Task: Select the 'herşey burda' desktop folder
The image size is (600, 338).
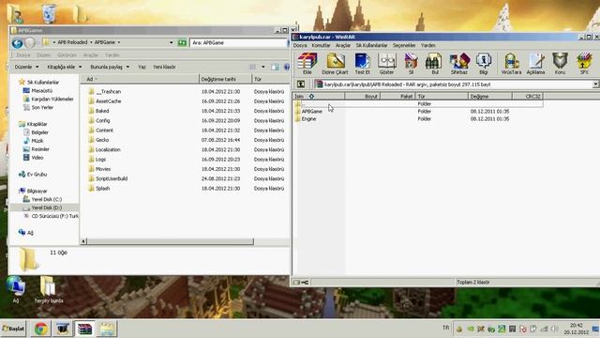Action: coord(48,290)
